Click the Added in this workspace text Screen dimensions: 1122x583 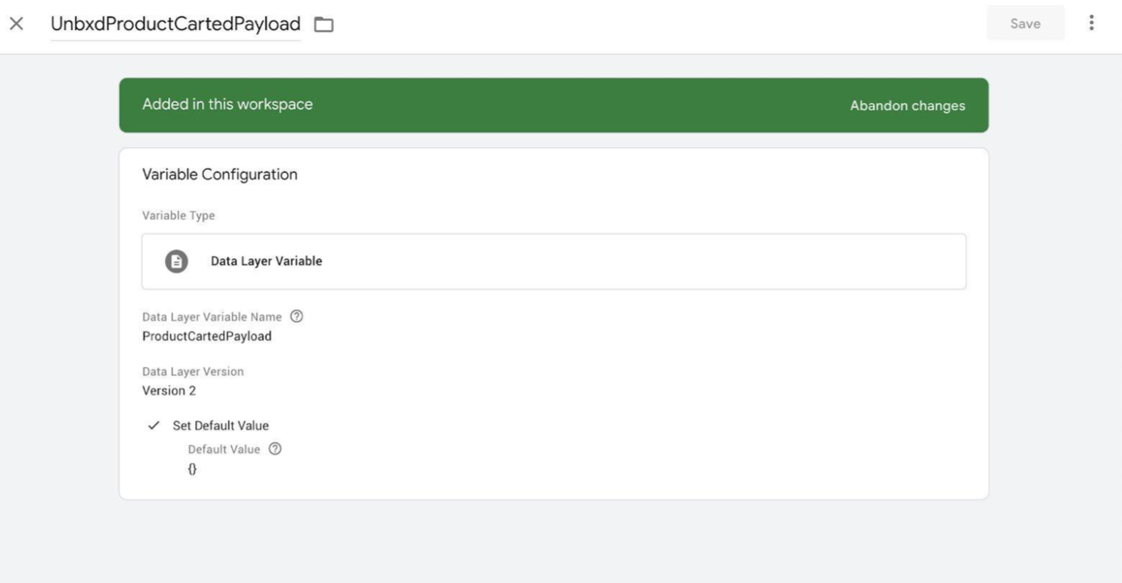228,104
